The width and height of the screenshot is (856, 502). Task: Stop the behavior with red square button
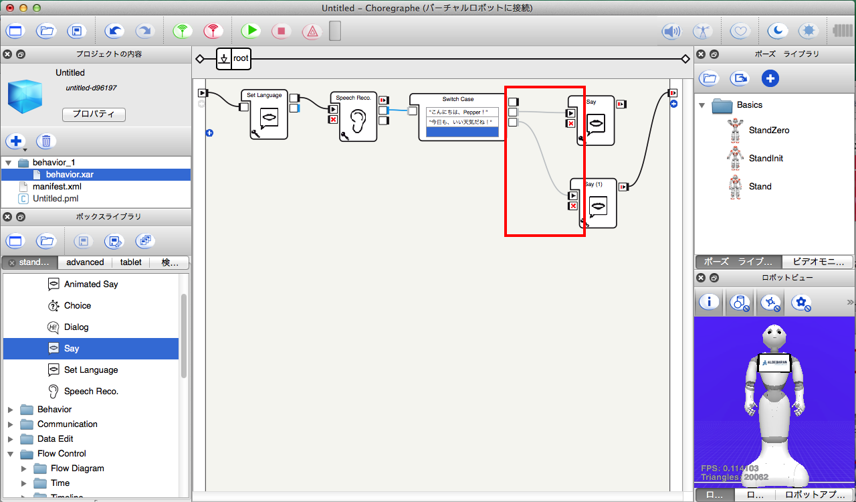282,31
